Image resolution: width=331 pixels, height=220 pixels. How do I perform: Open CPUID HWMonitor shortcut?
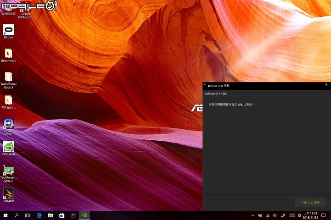26,13
